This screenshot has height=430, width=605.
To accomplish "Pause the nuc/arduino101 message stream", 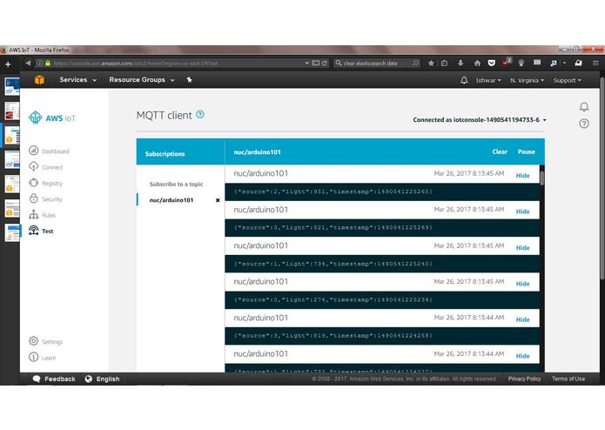I will pos(527,151).
